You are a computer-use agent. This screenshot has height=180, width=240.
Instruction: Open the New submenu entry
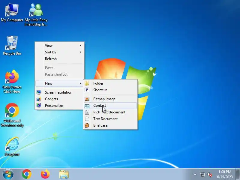(x=60, y=83)
